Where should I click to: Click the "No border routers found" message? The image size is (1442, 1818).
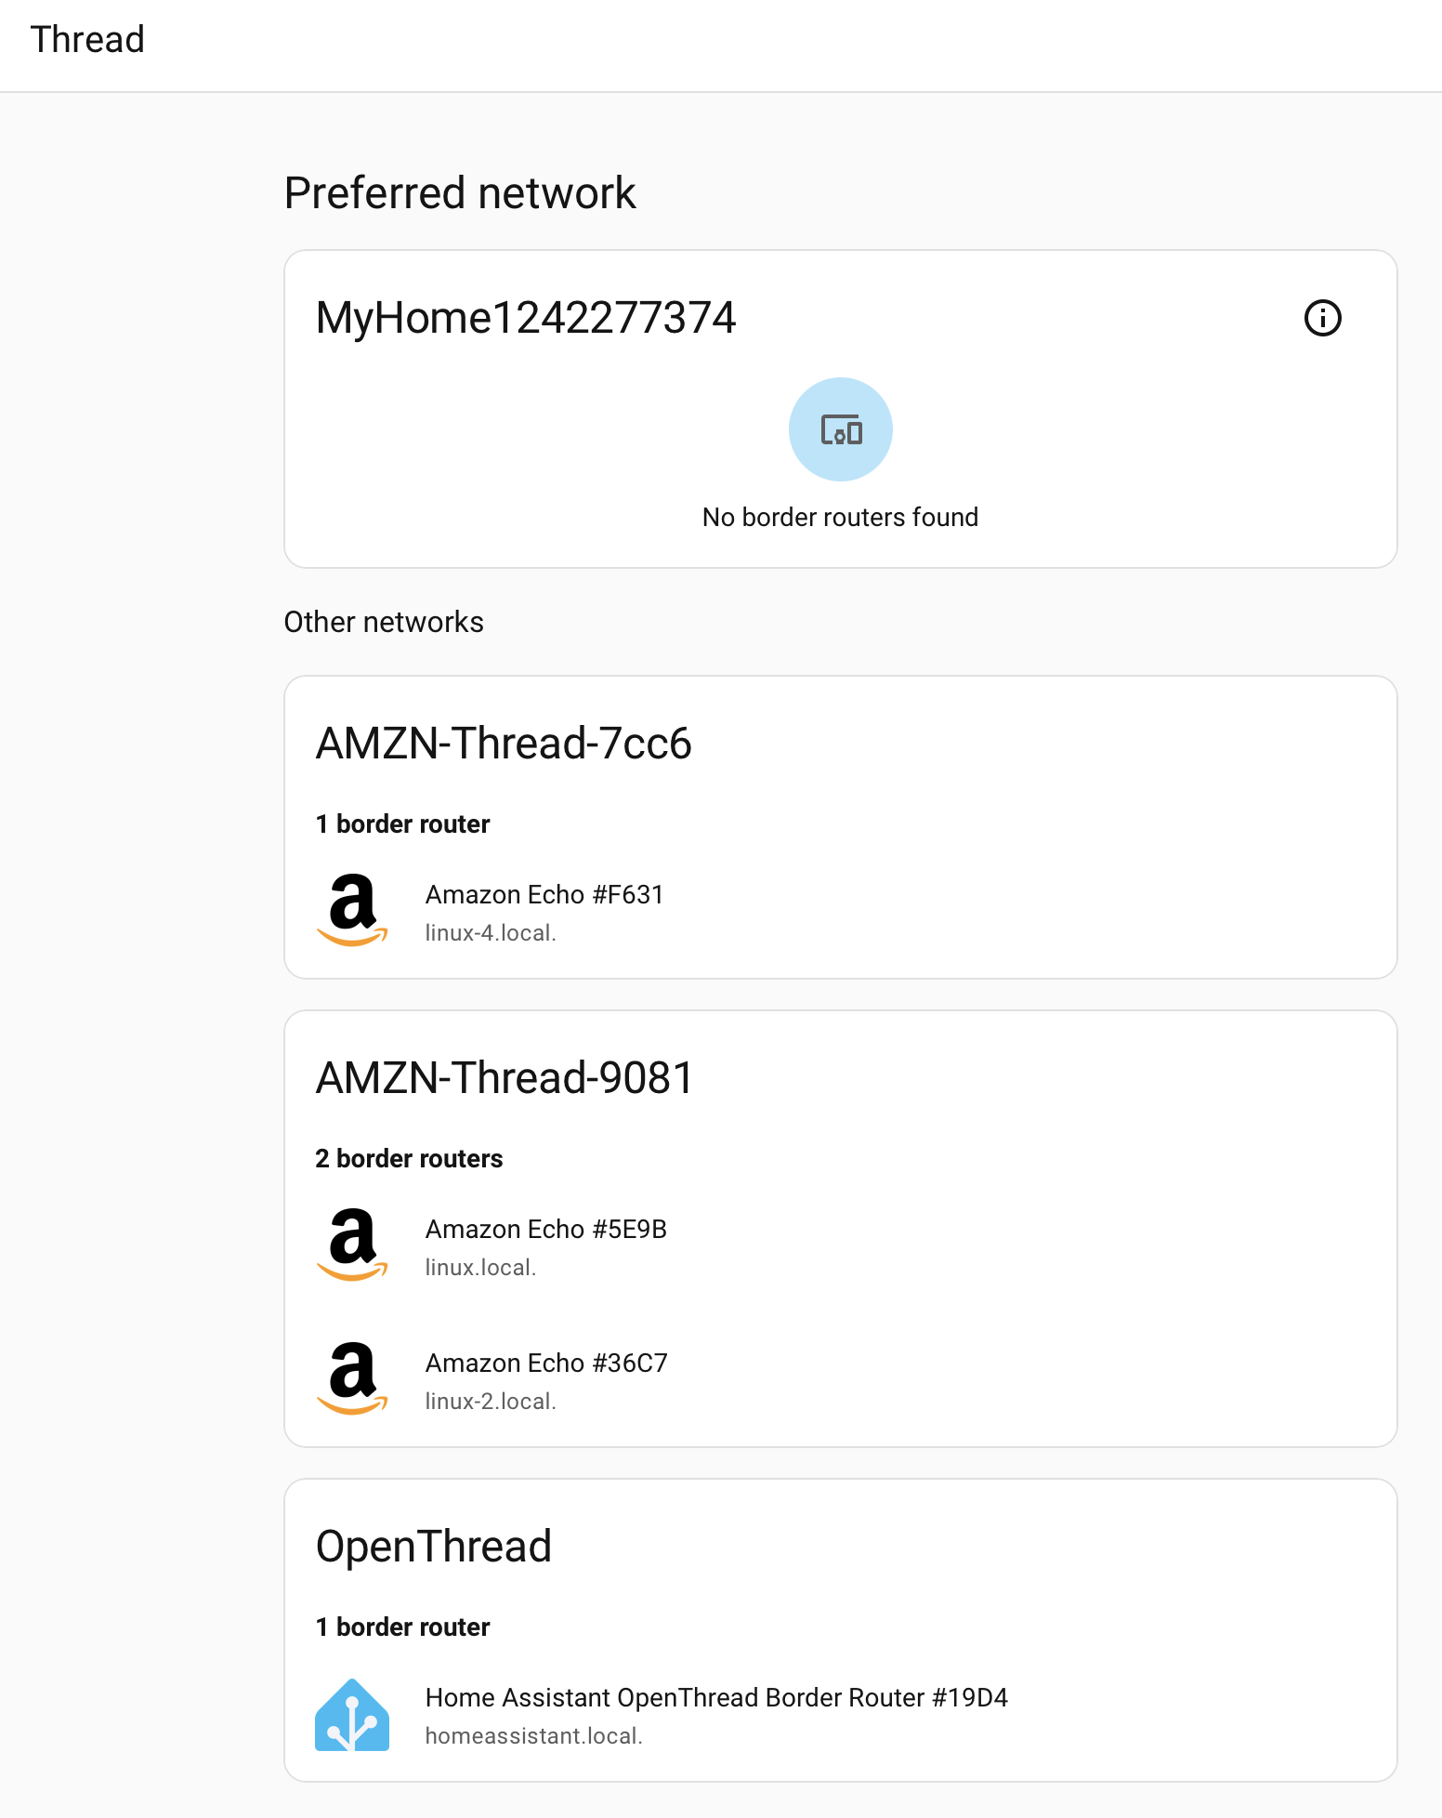[840, 517]
